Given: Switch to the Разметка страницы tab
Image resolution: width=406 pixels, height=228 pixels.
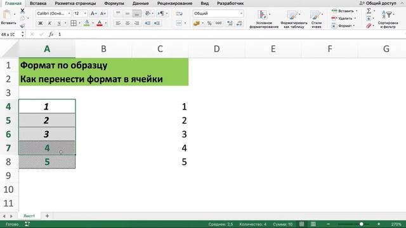Looking at the screenshot, I should click(75, 3).
